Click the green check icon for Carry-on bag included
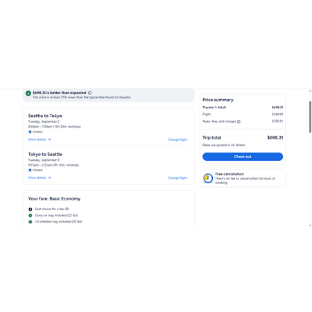Screen dimensions: 312x312 [x=31, y=216]
